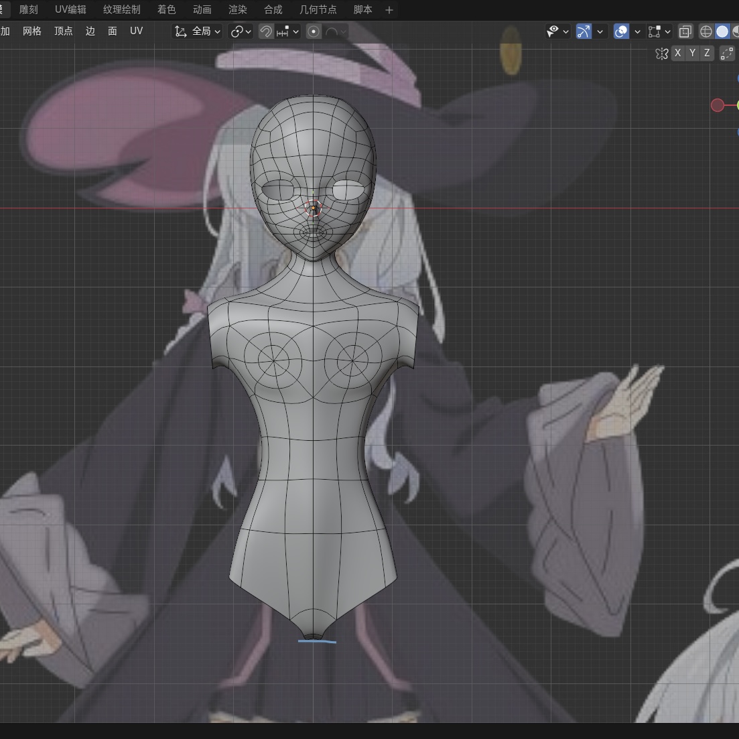Expand the object visibility dropdown arrow
Viewport: 739px width, 739px height.
pyautogui.click(x=566, y=32)
